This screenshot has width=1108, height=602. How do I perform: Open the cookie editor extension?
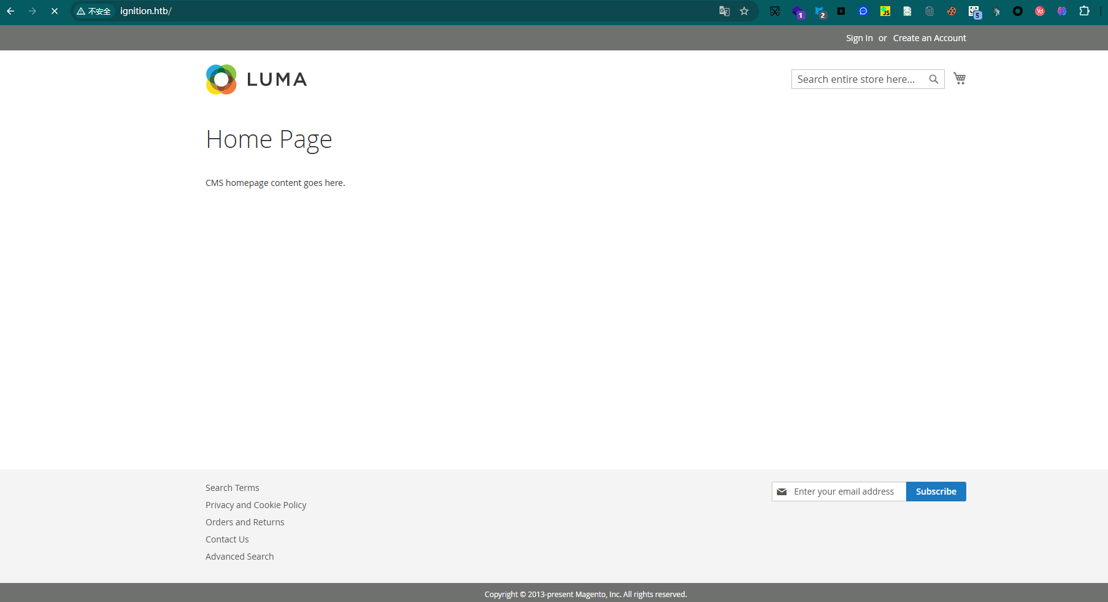951,11
